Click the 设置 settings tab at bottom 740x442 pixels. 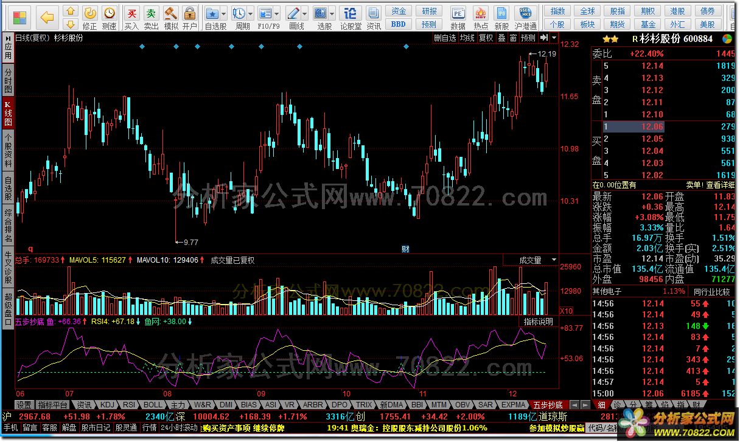(x=24, y=404)
